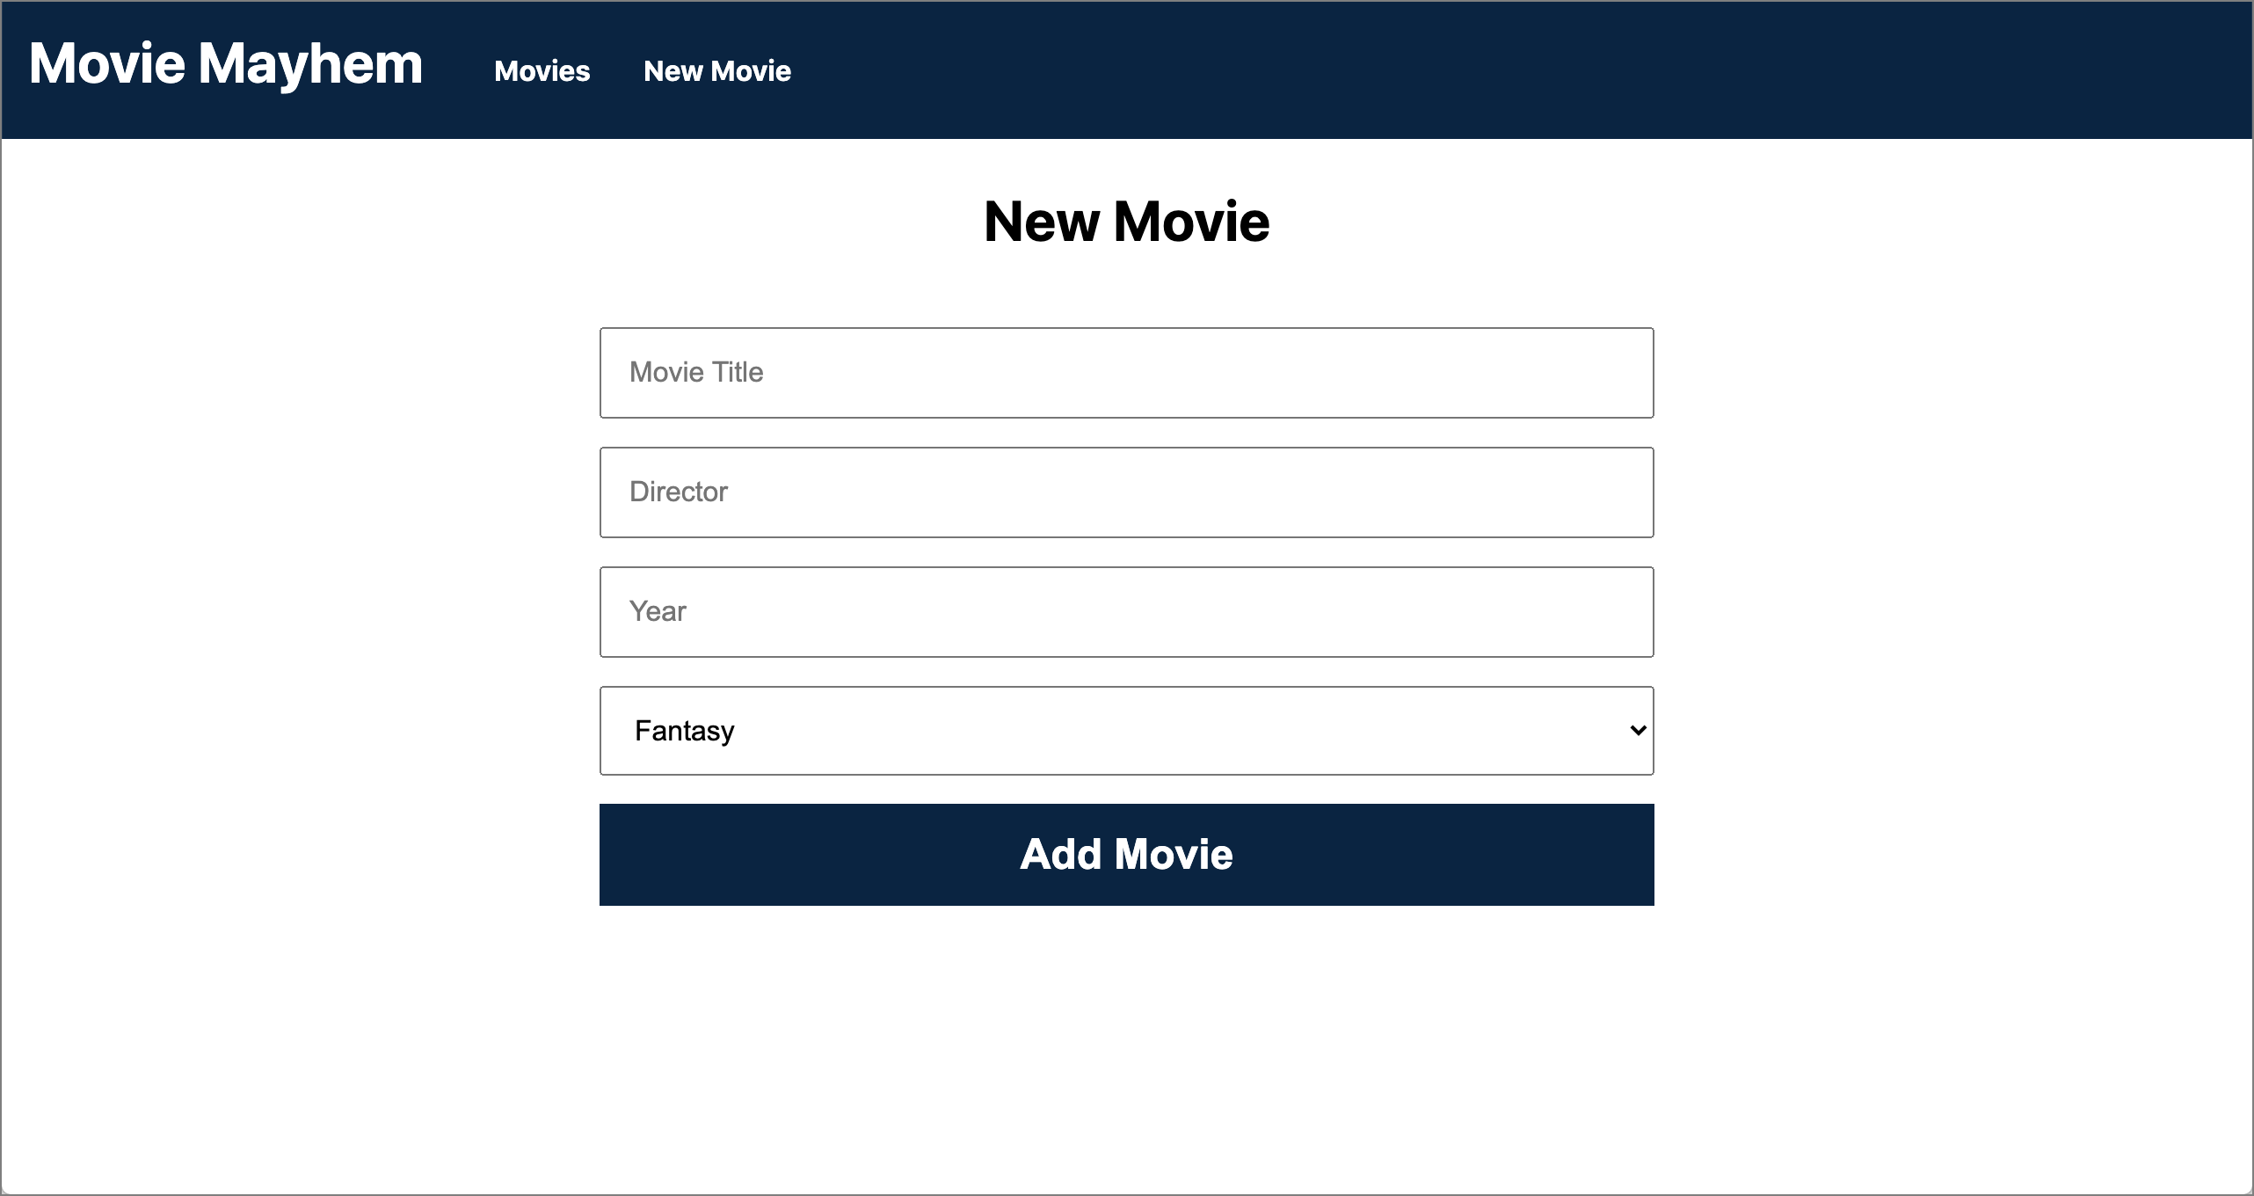The height and width of the screenshot is (1196, 2254).
Task: Select the Year input field
Action: [1126, 612]
